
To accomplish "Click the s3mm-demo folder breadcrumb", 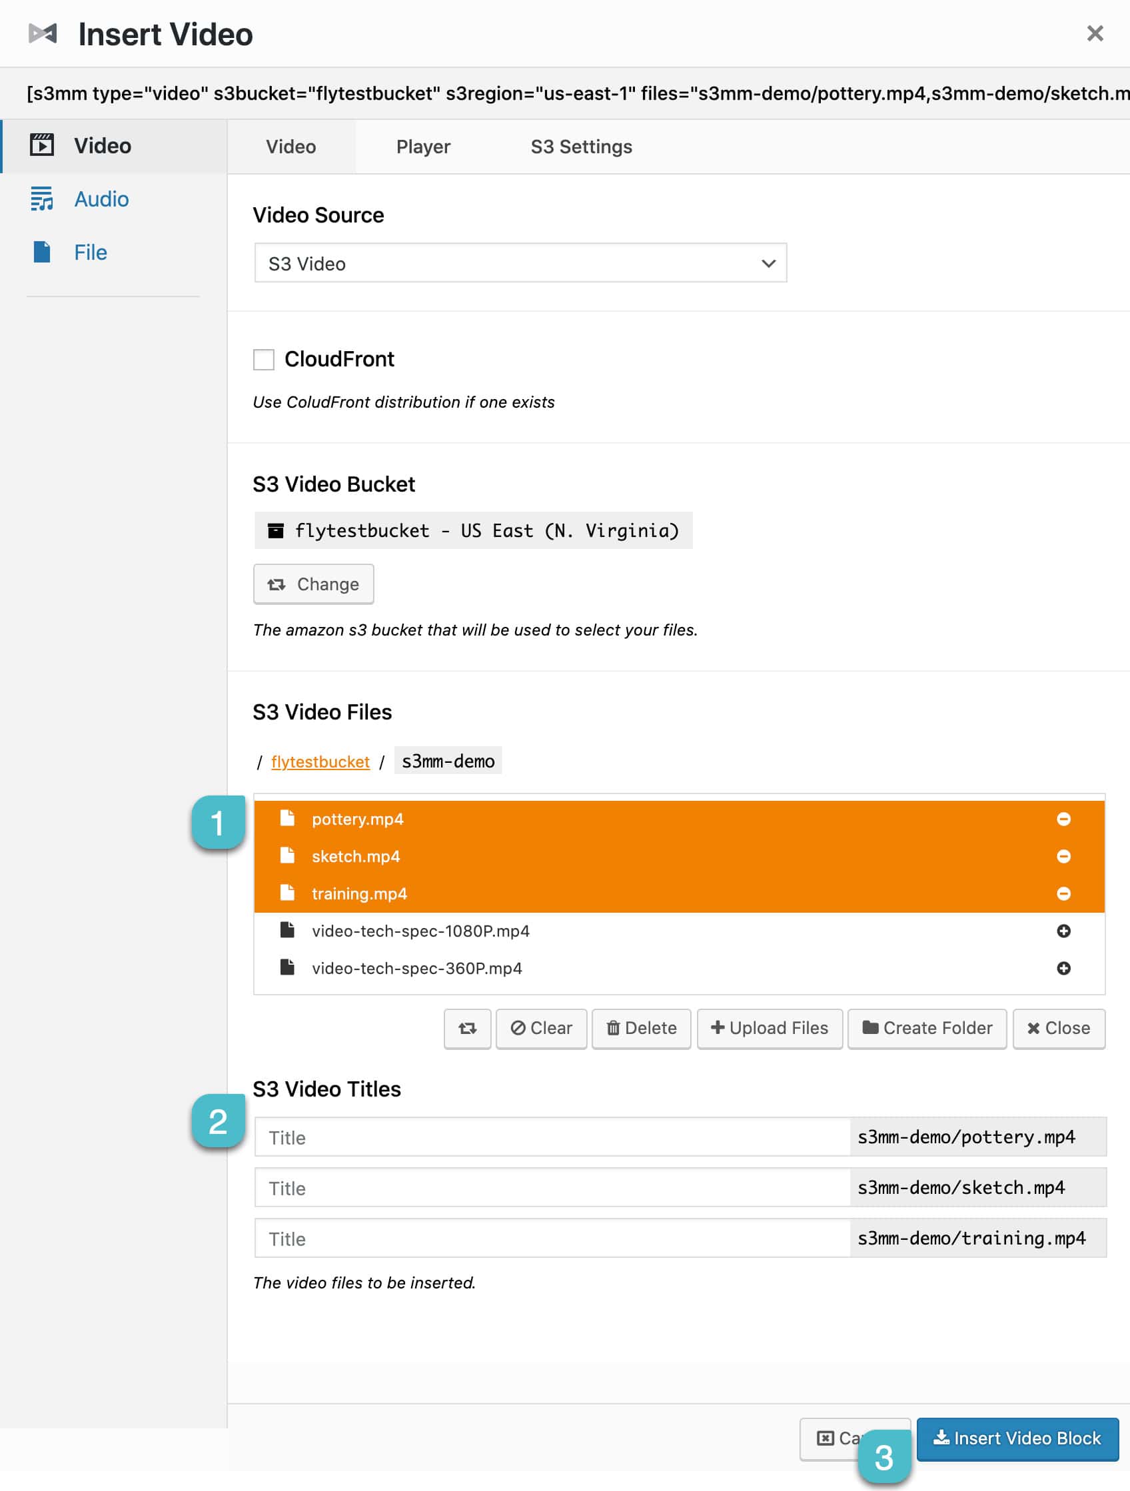I will (x=448, y=761).
